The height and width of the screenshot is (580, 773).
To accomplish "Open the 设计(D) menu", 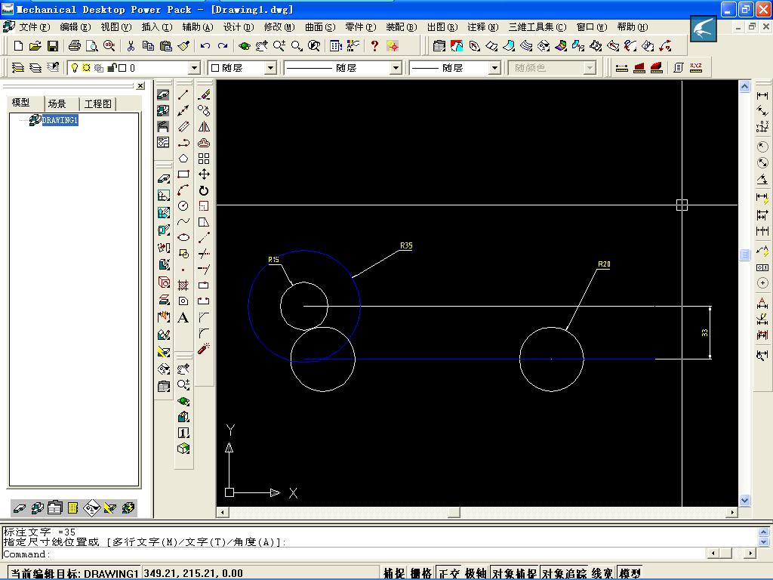I will (x=239, y=27).
